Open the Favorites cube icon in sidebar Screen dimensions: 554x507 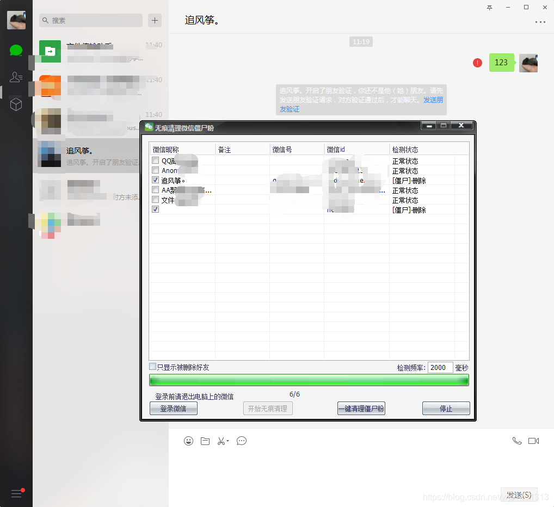(16, 104)
